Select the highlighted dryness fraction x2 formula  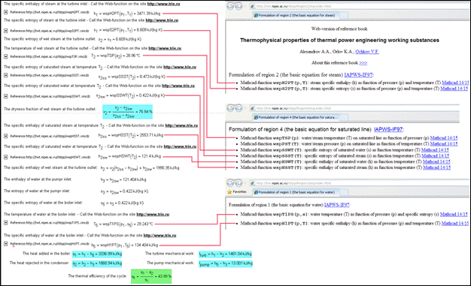coord(127,112)
